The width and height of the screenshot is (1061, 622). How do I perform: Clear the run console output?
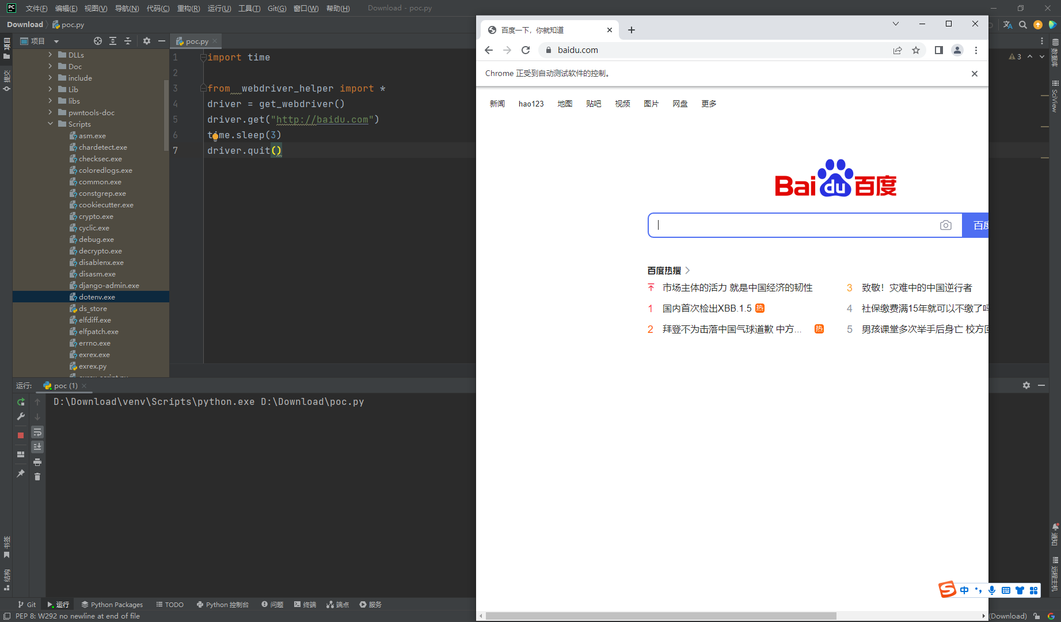click(x=37, y=476)
